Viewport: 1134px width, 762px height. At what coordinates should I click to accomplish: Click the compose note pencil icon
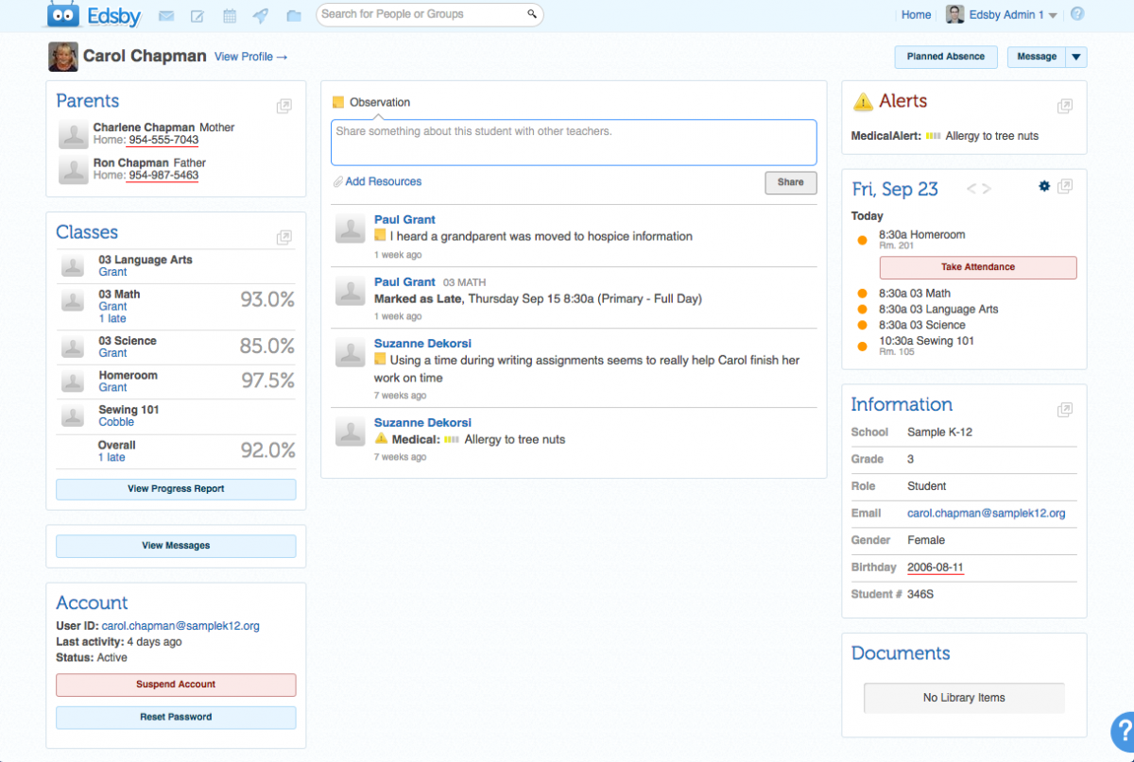pos(198,16)
